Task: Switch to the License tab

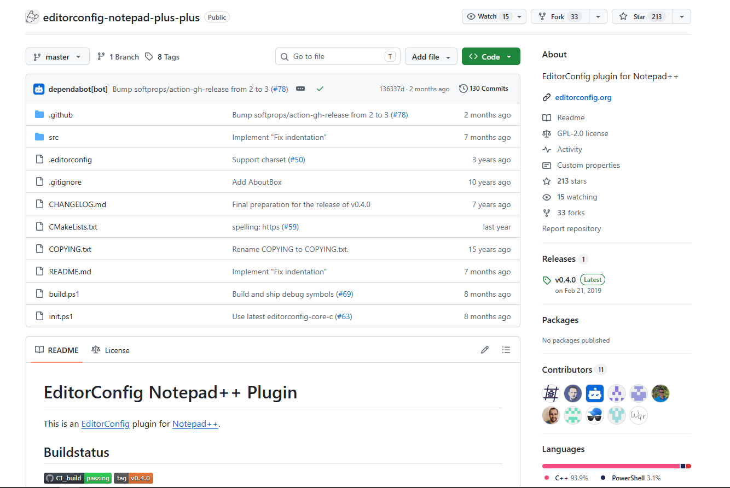Action: click(111, 350)
